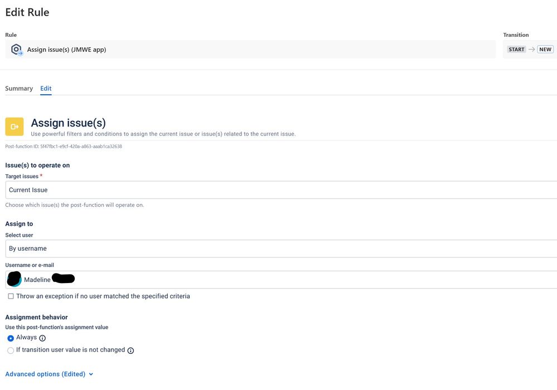Switch to the Summary tab
Image resolution: width=557 pixels, height=390 pixels.
(19, 89)
